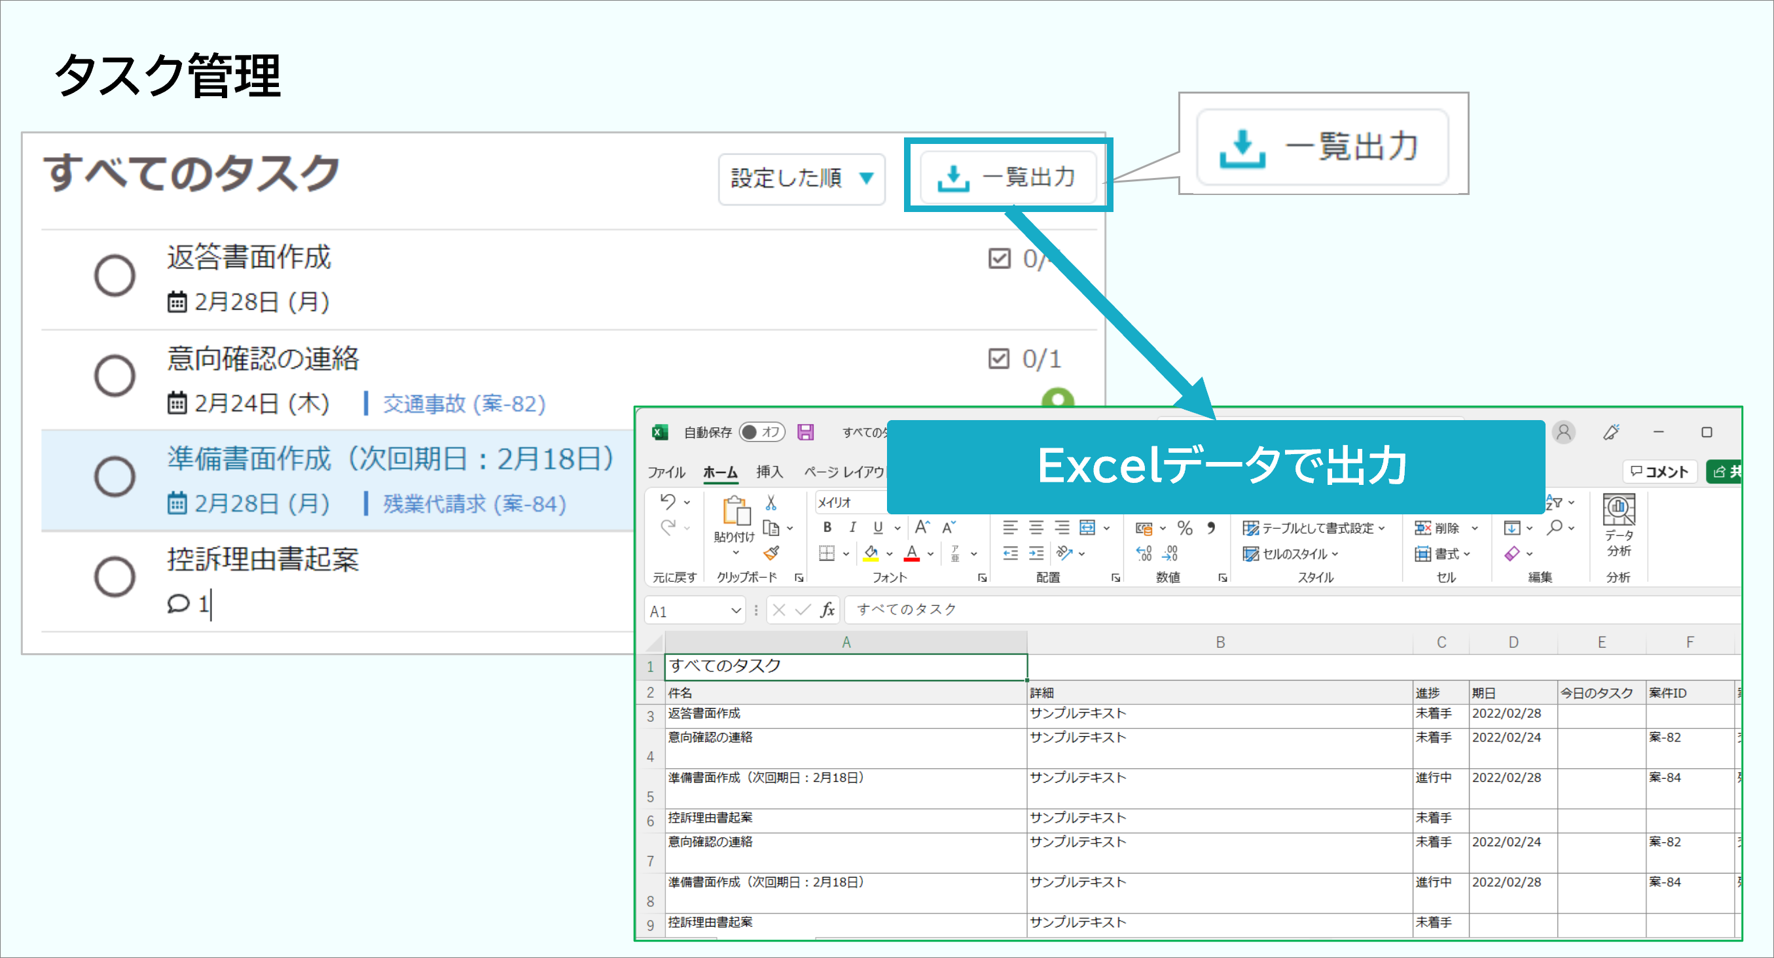Click the Cut scissors icon
Image resolution: width=1774 pixels, height=958 pixels.
click(x=771, y=503)
